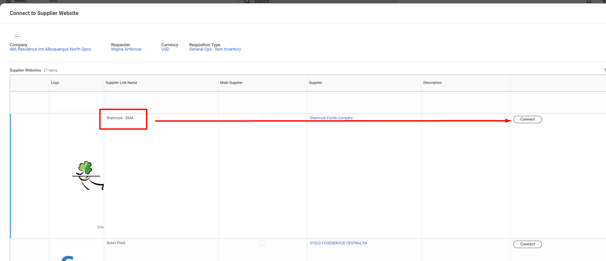Open General Ops - Non Inventory link
The image size is (606, 261).
(215, 49)
